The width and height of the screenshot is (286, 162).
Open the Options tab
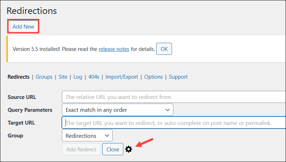153,77
